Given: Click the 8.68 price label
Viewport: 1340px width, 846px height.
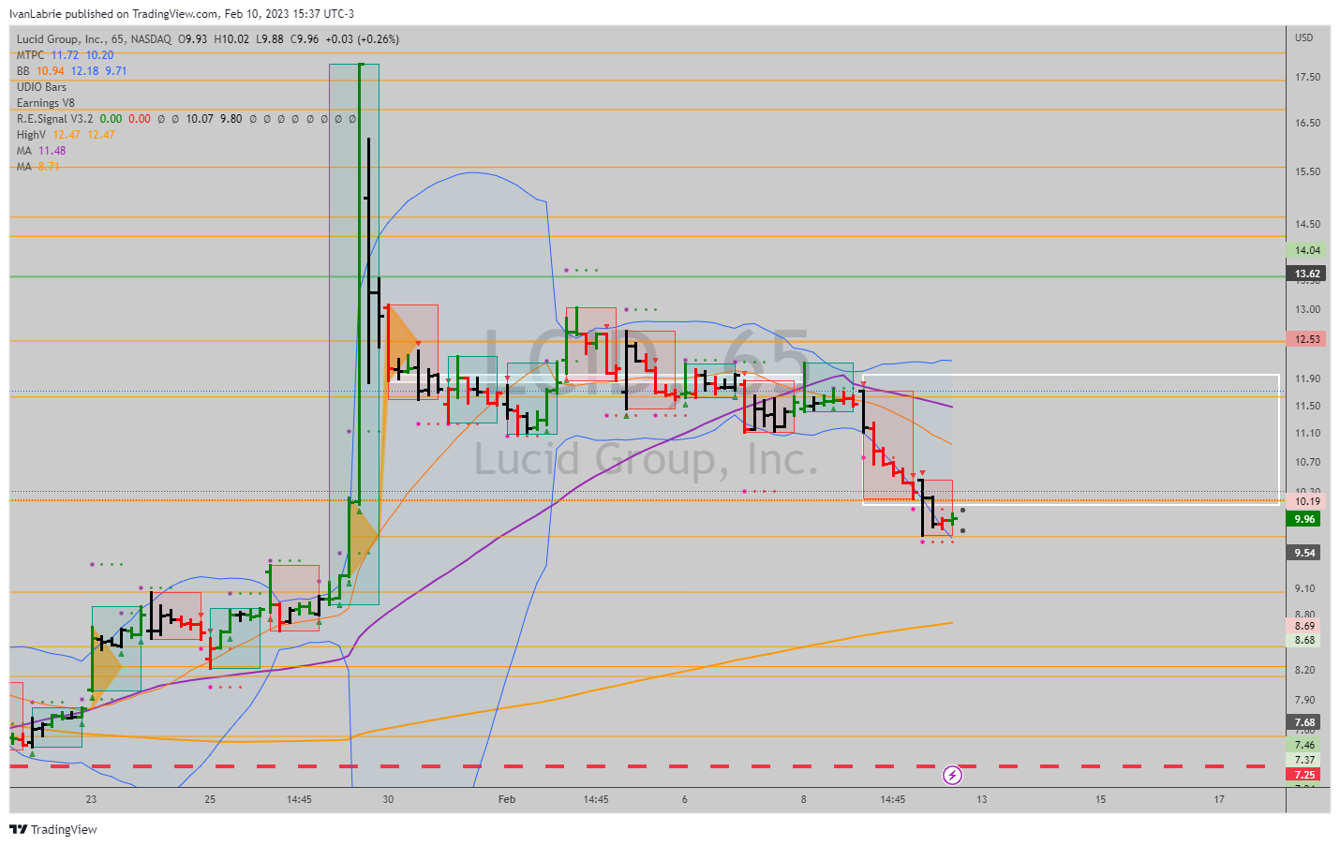Looking at the screenshot, I should [1304, 640].
